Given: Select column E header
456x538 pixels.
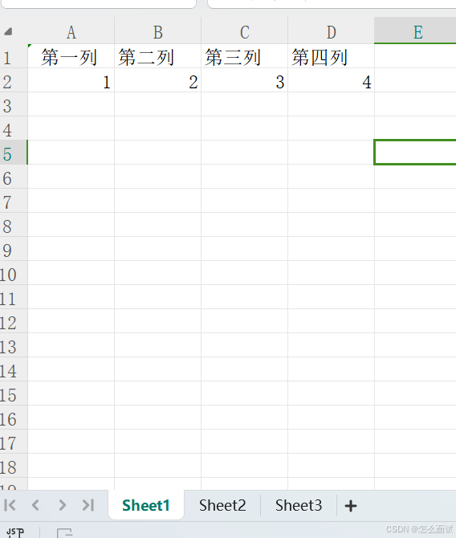Looking at the screenshot, I should coord(415,32).
